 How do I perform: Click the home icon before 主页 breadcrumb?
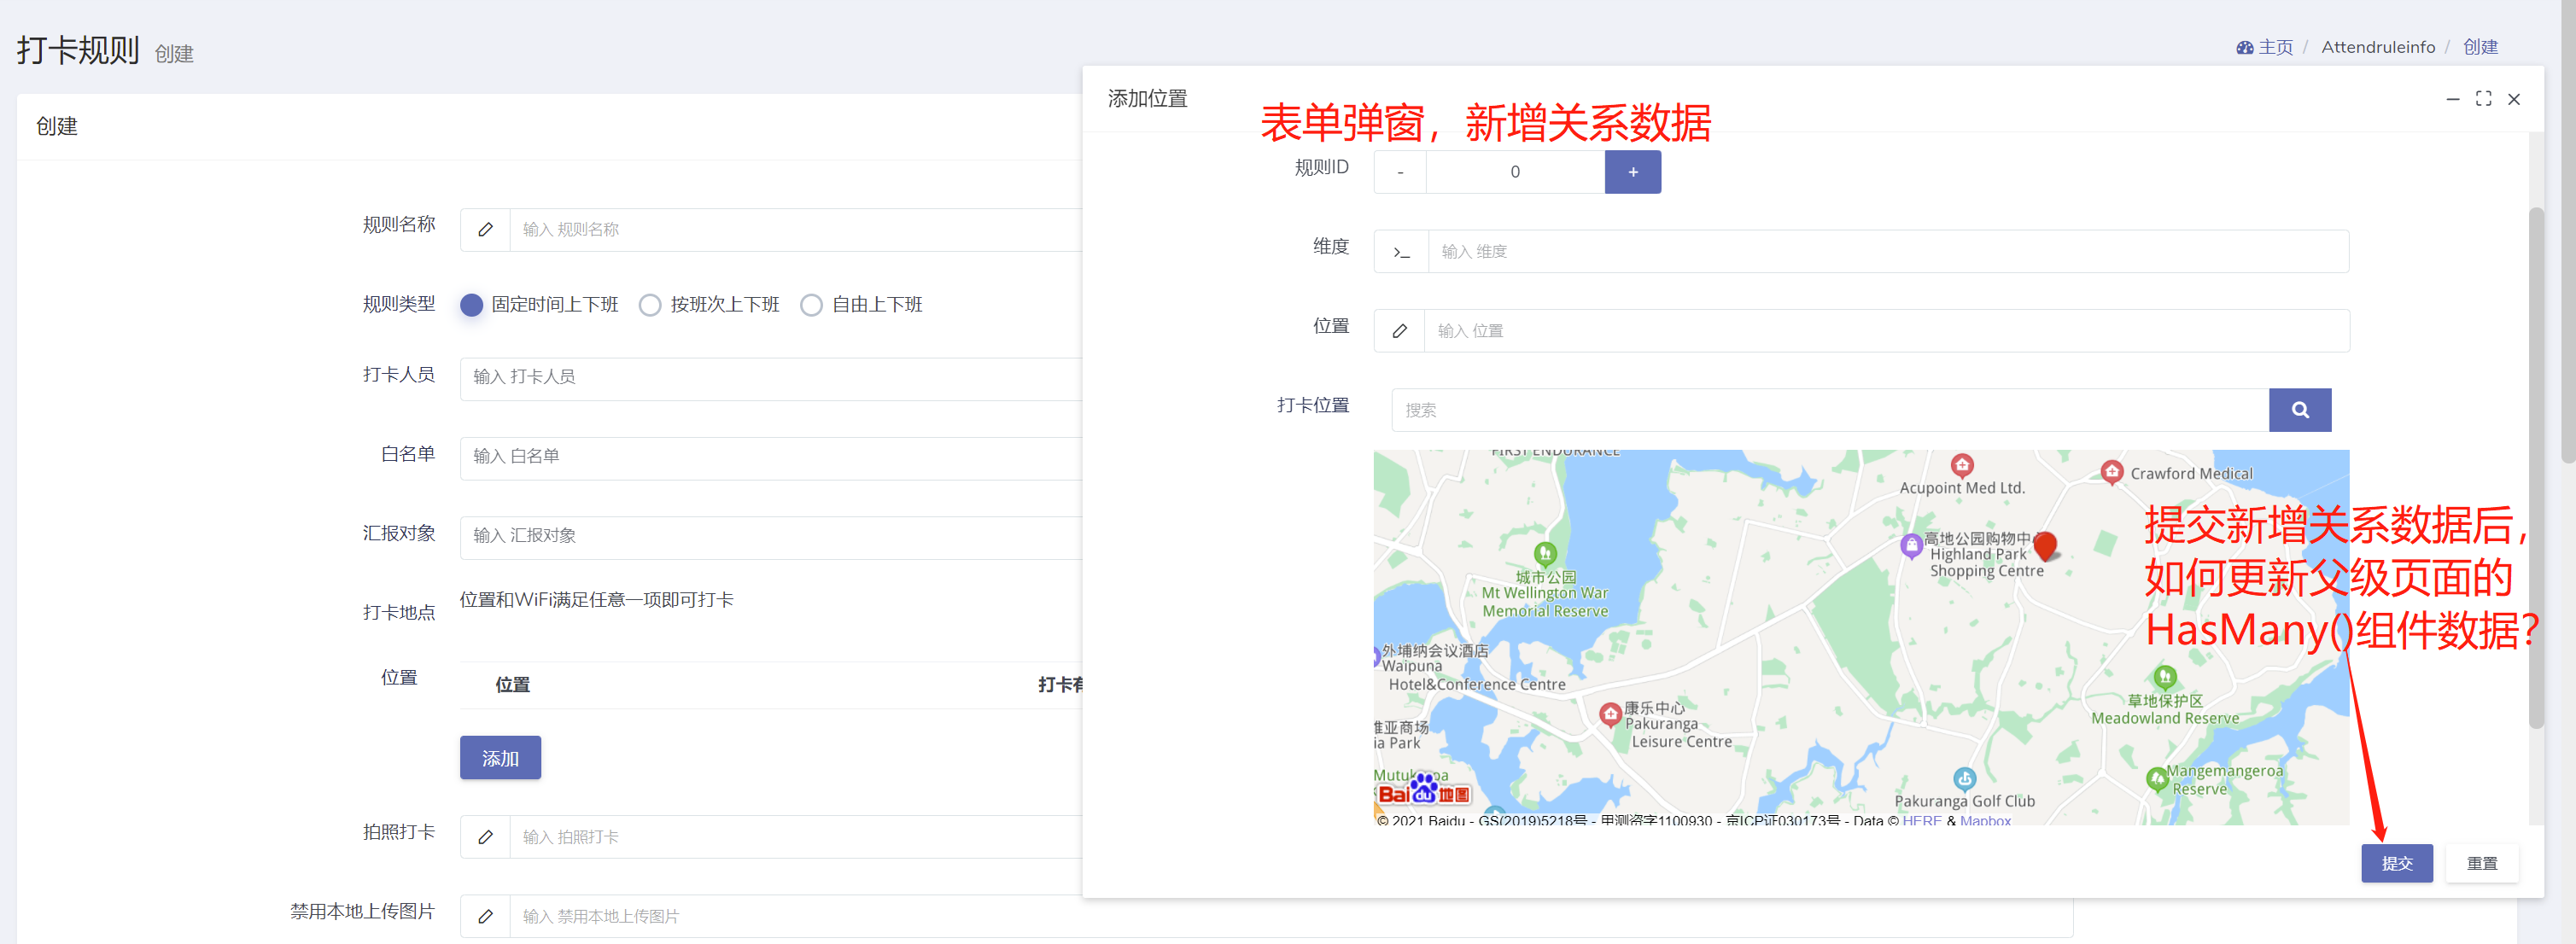(2243, 46)
